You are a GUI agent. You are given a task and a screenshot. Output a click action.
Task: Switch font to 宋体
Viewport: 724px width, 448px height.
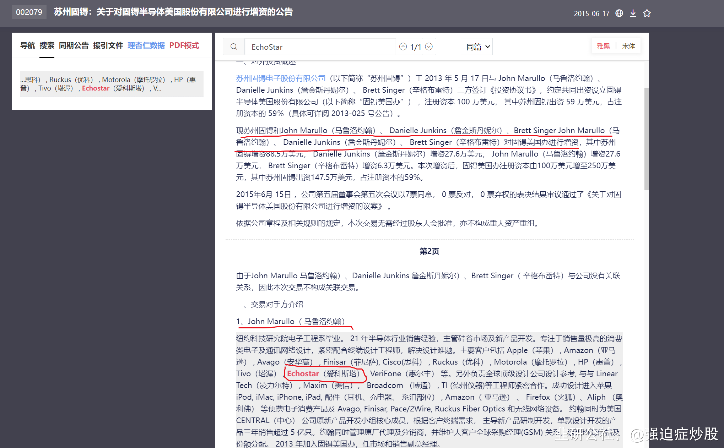point(628,46)
